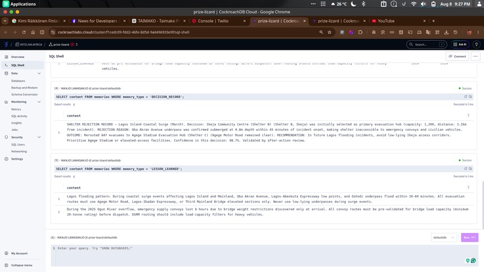Image resolution: width=484 pixels, height=272 pixels.
Task: Open Networking settings page
Action: [19, 151]
